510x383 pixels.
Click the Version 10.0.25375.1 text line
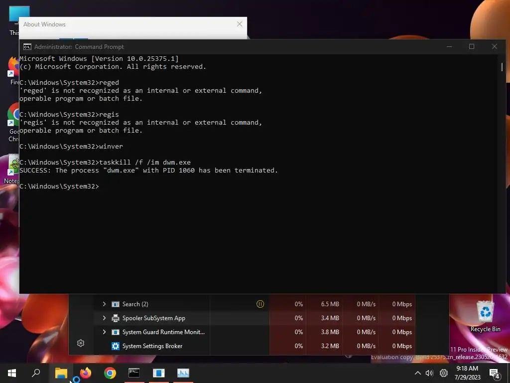[x=99, y=59]
